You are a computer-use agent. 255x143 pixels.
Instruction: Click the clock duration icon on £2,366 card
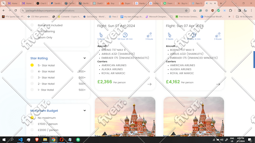coord(125,35)
